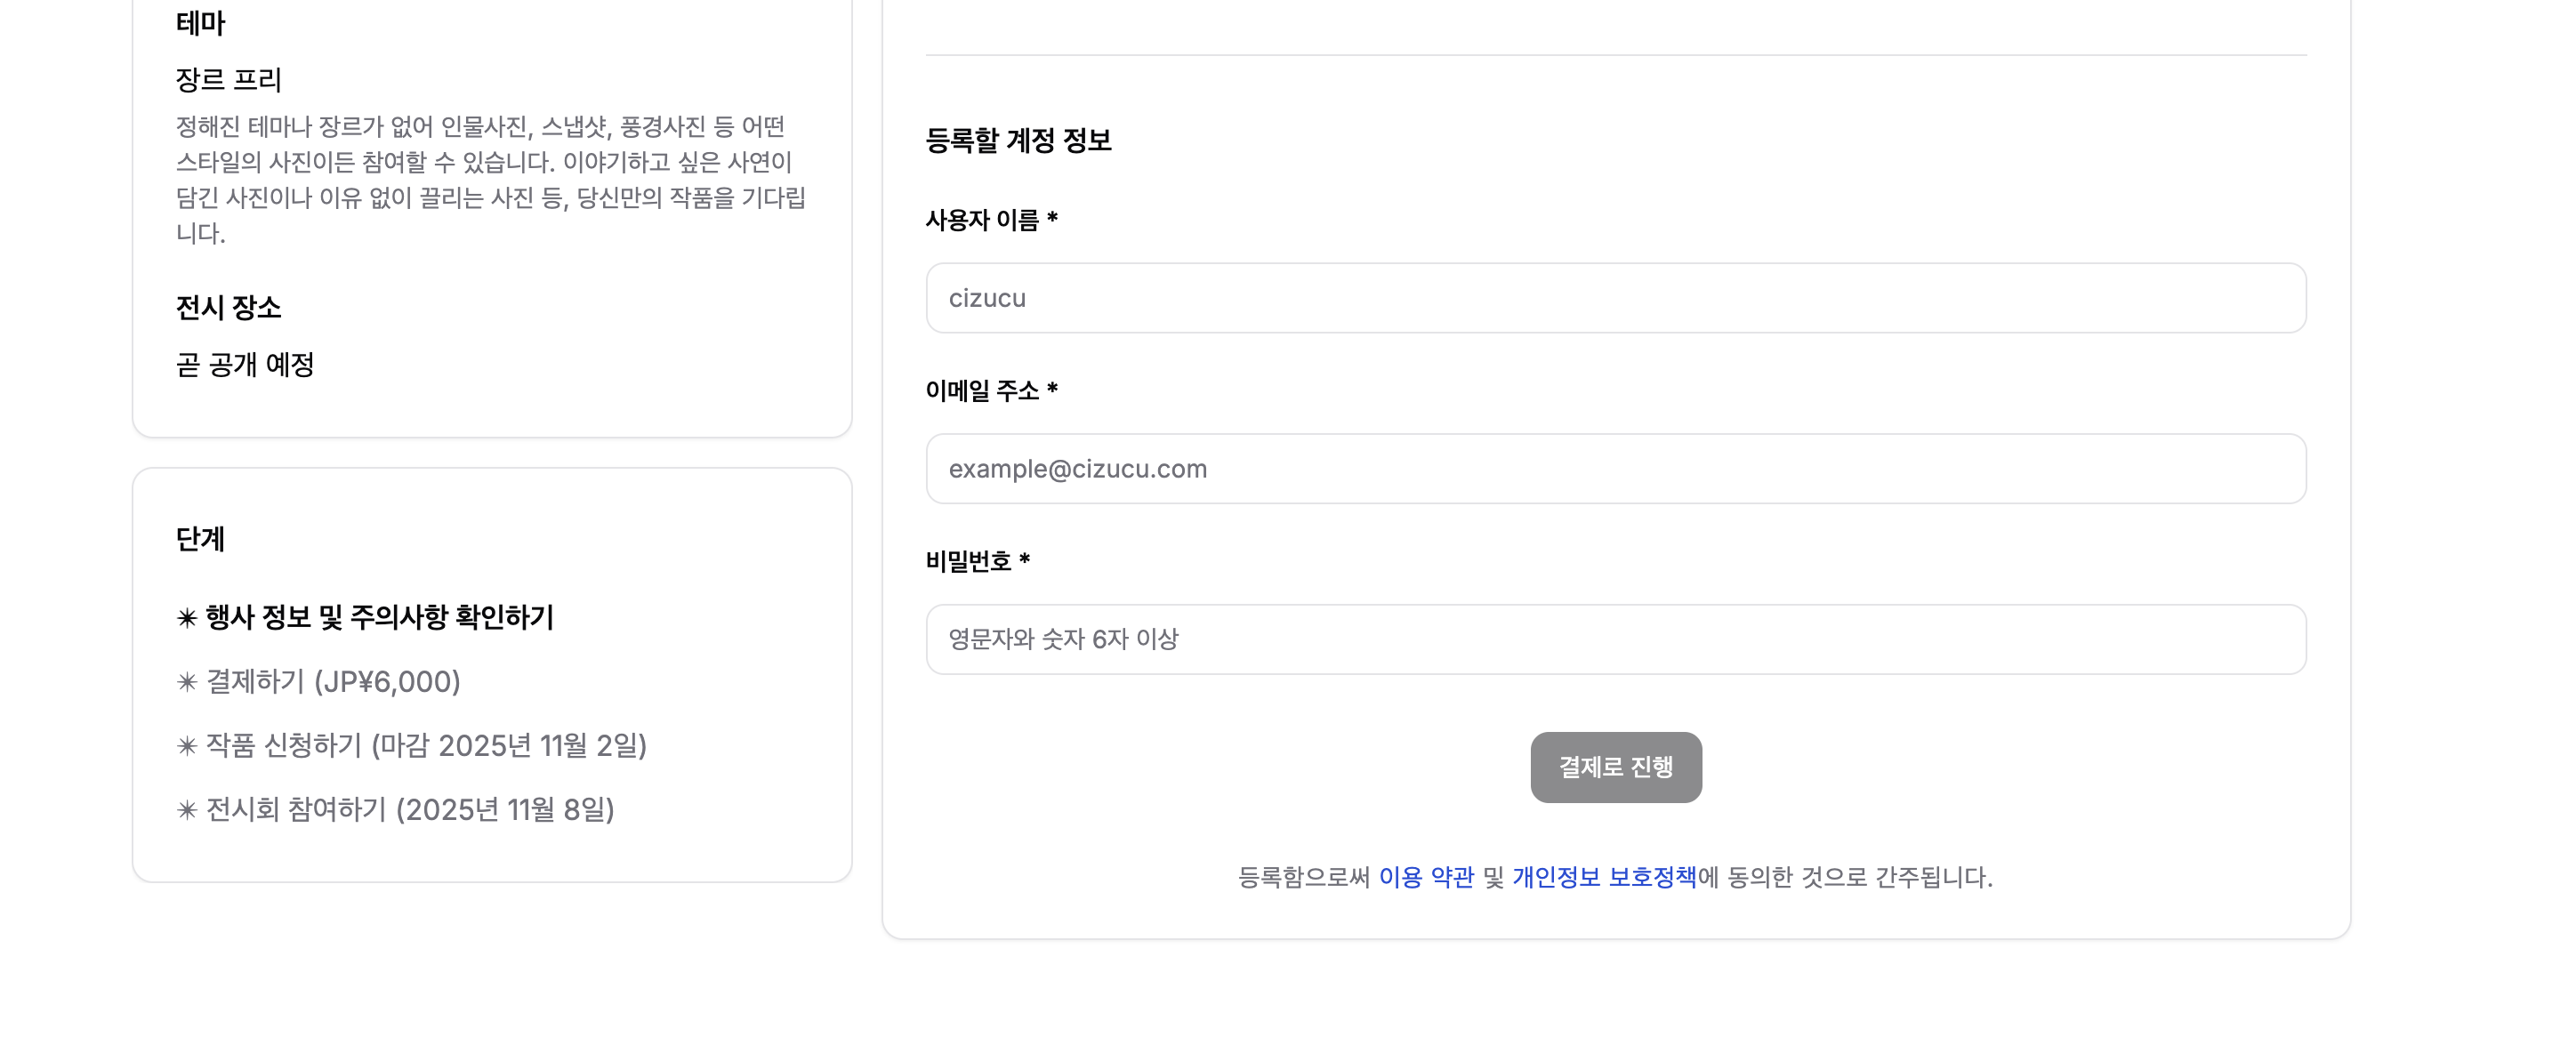Click the 결제하기 (JP¥6,000) step text
This screenshot has height=1037, width=2576.
tap(333, 681)
